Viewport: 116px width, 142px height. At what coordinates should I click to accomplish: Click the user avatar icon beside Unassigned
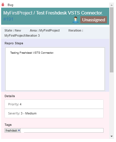point(76,20)
